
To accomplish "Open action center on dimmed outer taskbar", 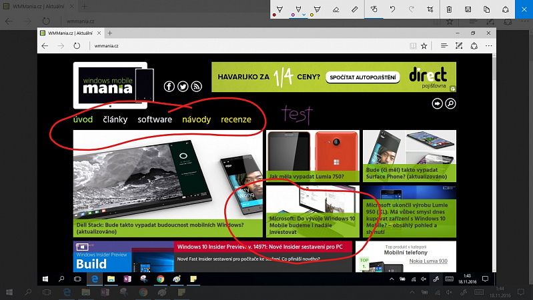I will (520, 293).
